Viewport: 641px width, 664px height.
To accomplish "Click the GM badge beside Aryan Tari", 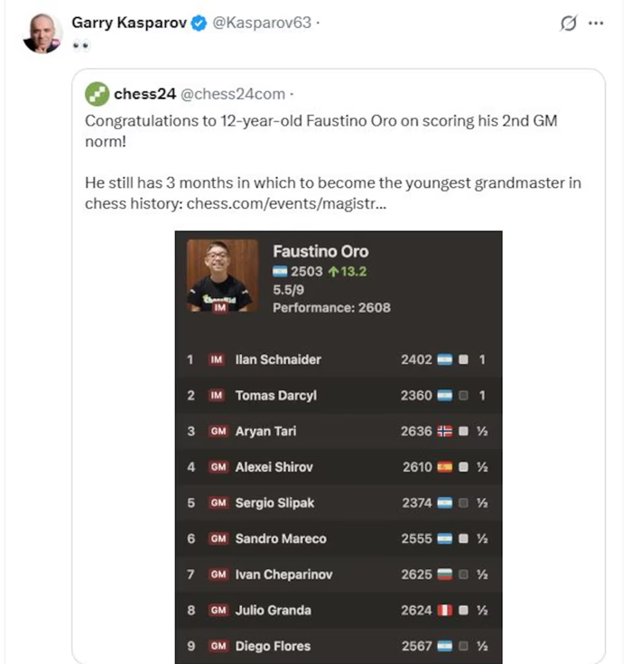I will [218, 431].
